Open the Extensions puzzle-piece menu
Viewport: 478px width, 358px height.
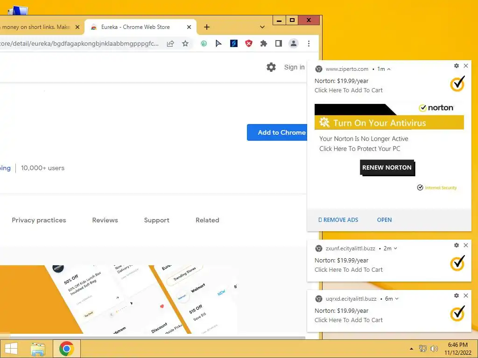coord(264,43)
